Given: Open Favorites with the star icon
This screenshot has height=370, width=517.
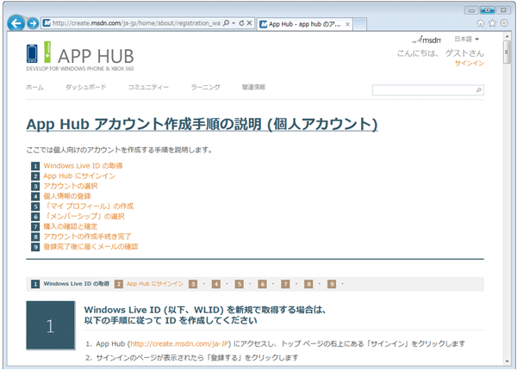Looking at the screenshot, I should 492,23.
